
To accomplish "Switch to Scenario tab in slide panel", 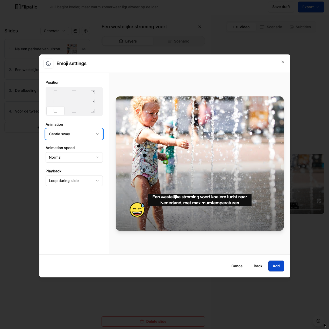I will (178, 41).
